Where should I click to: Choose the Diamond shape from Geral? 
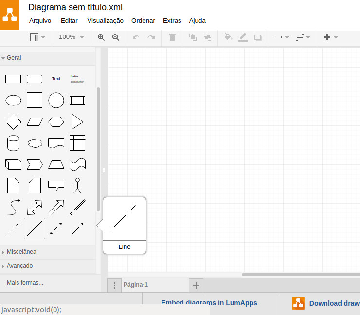(x=13, y=122)
